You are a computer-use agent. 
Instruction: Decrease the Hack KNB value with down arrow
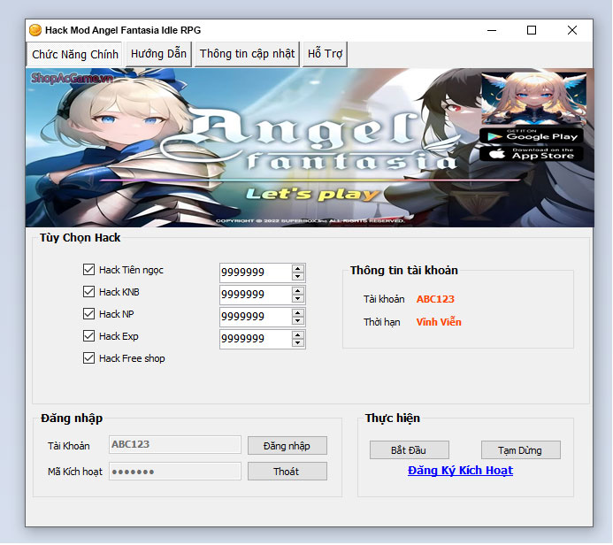(298, 299)
